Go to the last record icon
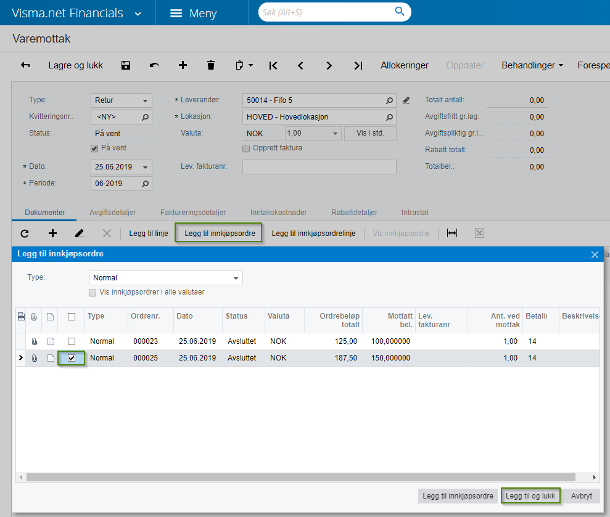The width and height of the screenshot is (610, 517). (x=358, y=65)
